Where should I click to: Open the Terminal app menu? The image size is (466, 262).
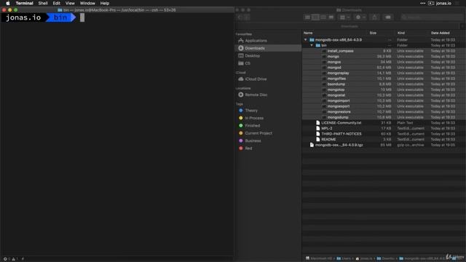coord(24,3)
